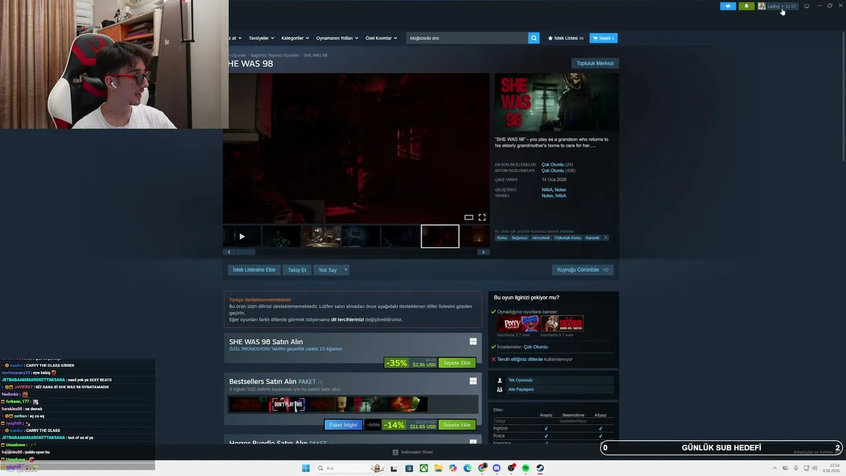Open the Tavsiyeler dropdown menu
846x476 pixels.
click(261, 38)
